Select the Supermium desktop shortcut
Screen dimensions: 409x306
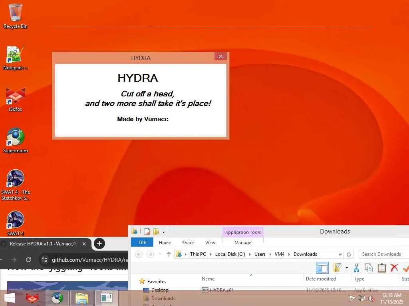tap(16, 141)
